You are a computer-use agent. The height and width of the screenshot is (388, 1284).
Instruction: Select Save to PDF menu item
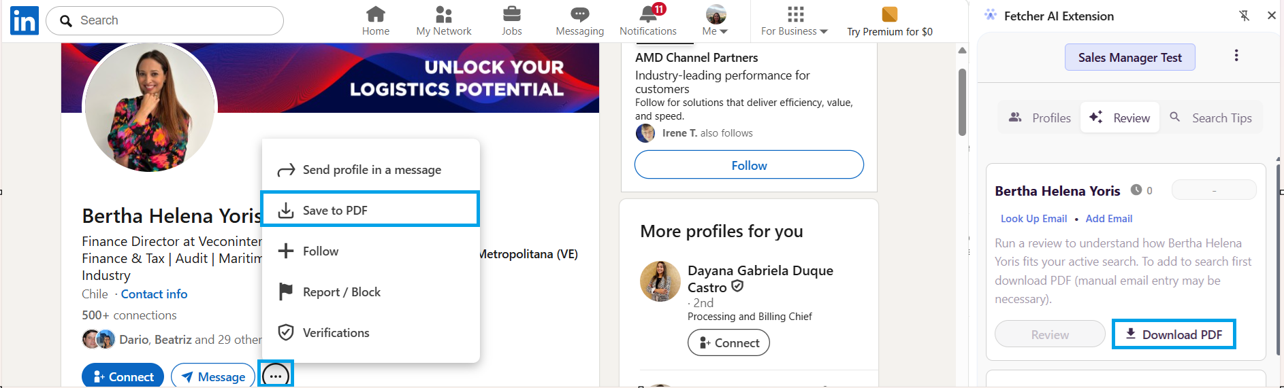click(x=370, y=210)
